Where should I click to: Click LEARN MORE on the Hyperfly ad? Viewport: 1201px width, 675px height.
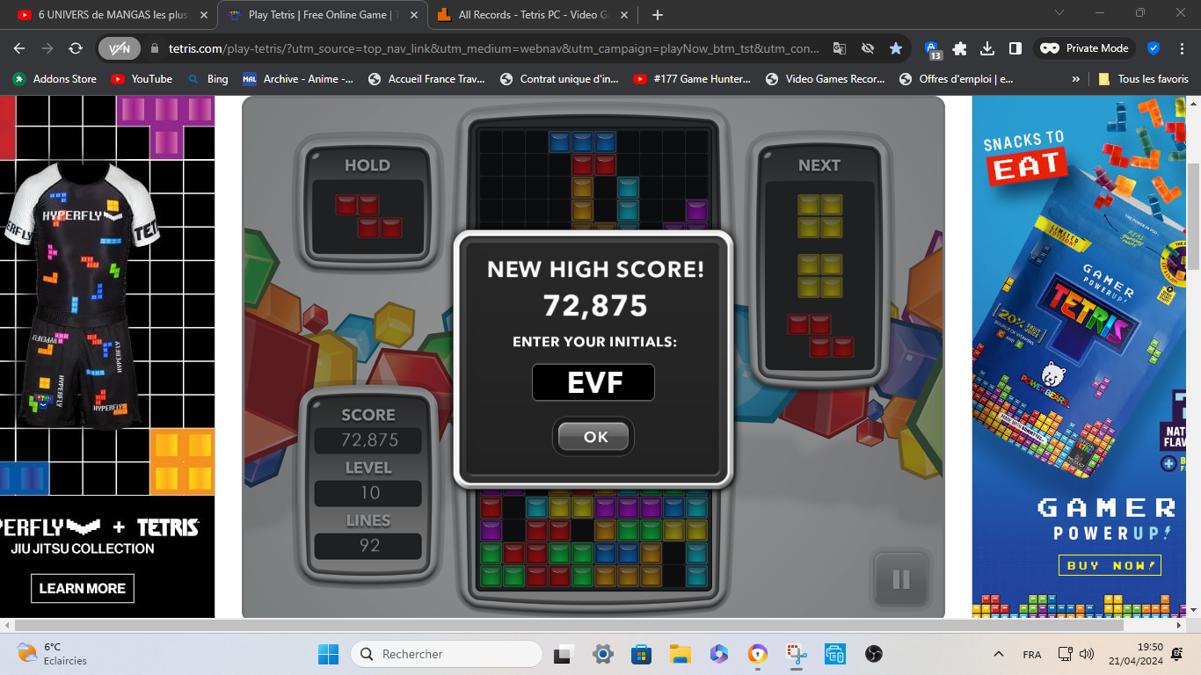tap(83, 588)
